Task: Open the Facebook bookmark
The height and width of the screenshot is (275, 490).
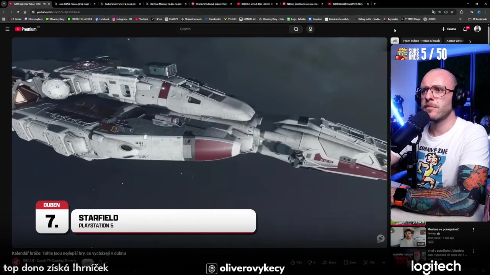Action: point(102,19)
